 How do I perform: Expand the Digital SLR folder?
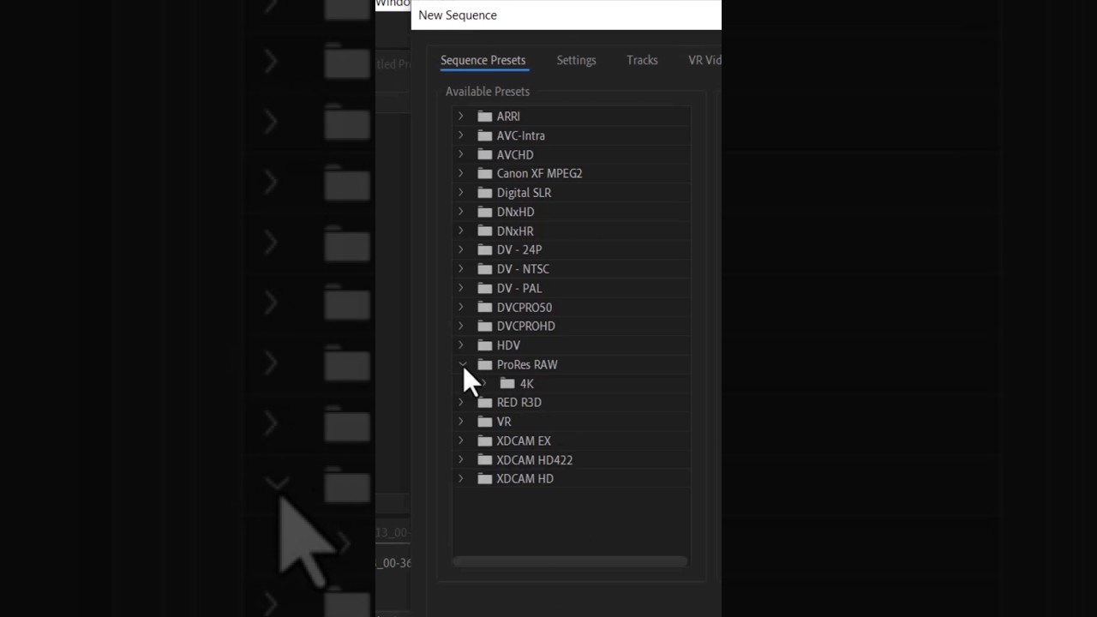tap(460, 193)
